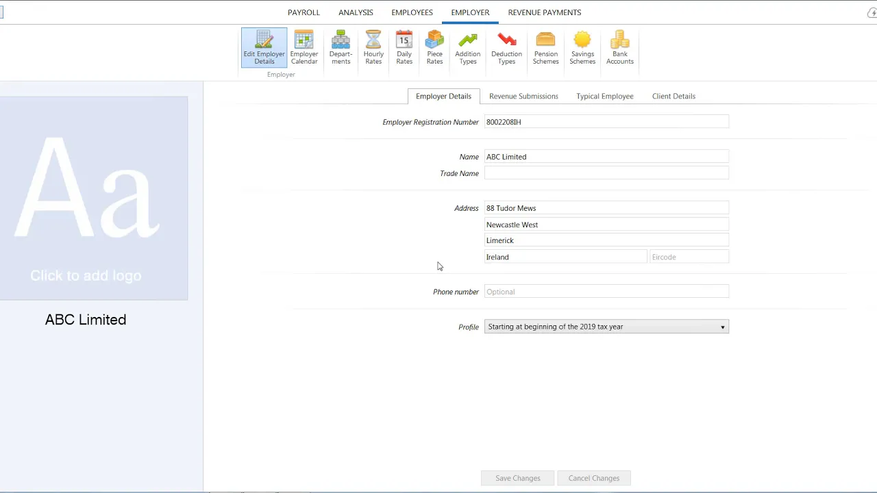
Task: Click the Save Changes button
Action: tap(518, 478)
